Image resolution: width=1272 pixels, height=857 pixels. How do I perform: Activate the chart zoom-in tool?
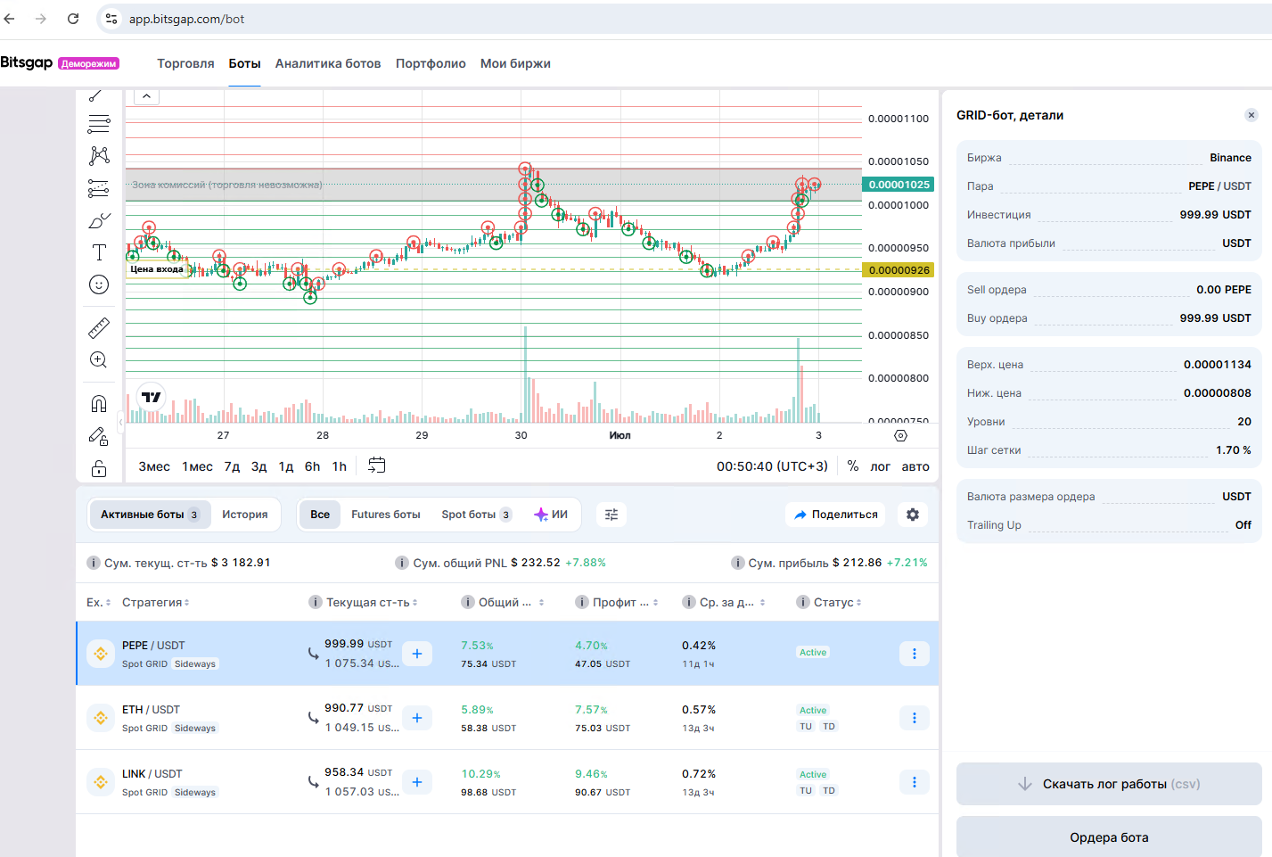pos(99,360)
